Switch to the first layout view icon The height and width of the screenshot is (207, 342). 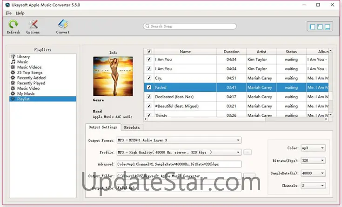point(312,27)
